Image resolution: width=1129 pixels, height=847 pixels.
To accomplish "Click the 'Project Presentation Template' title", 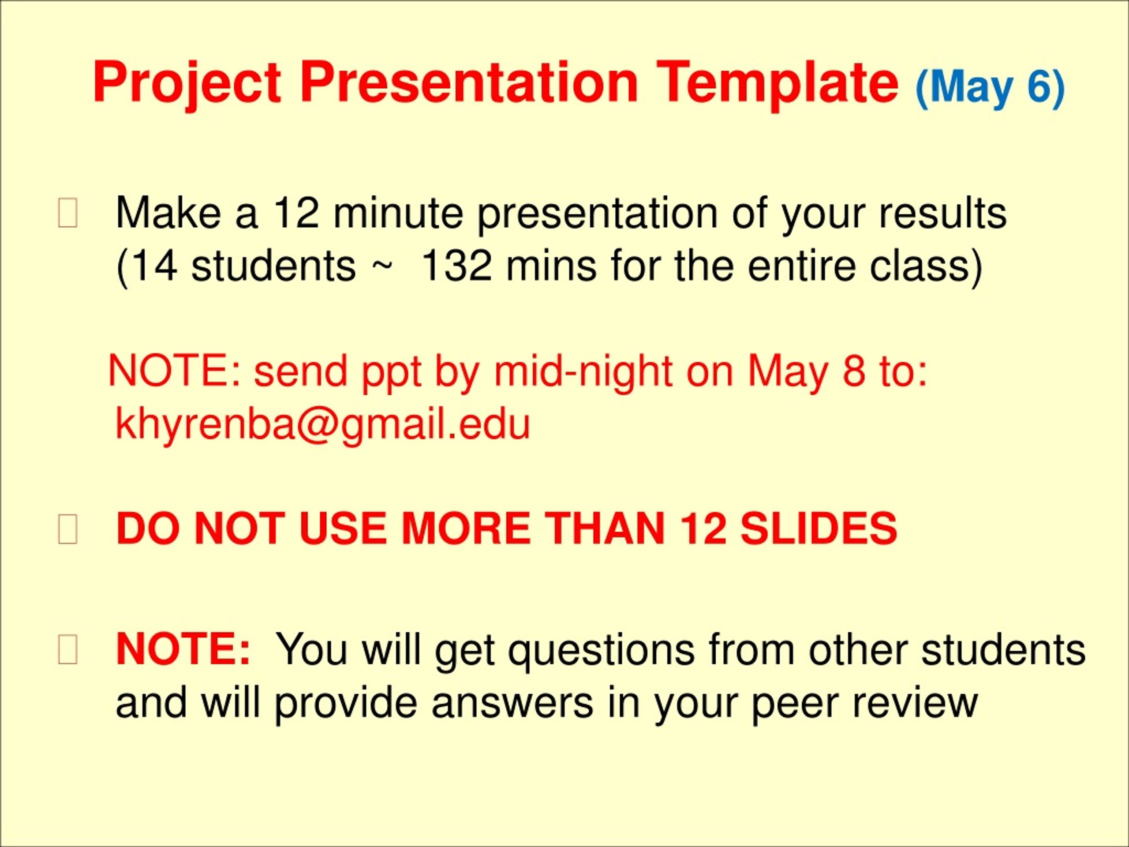I will (x=495, y=84).
